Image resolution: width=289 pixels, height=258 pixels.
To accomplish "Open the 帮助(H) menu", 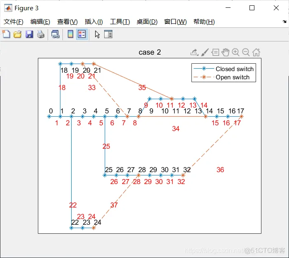I will pyautogui.click(x=204, y=22).
